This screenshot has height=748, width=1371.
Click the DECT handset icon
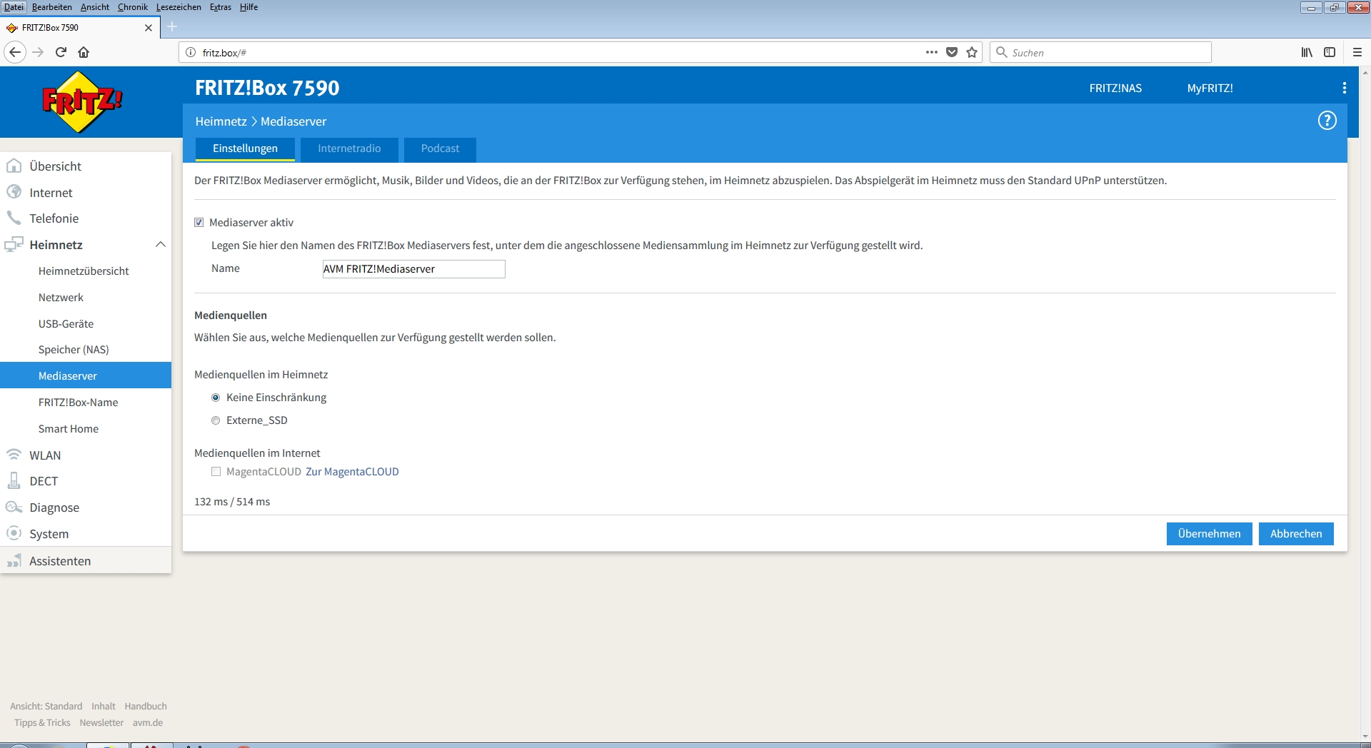coord(14,480)
